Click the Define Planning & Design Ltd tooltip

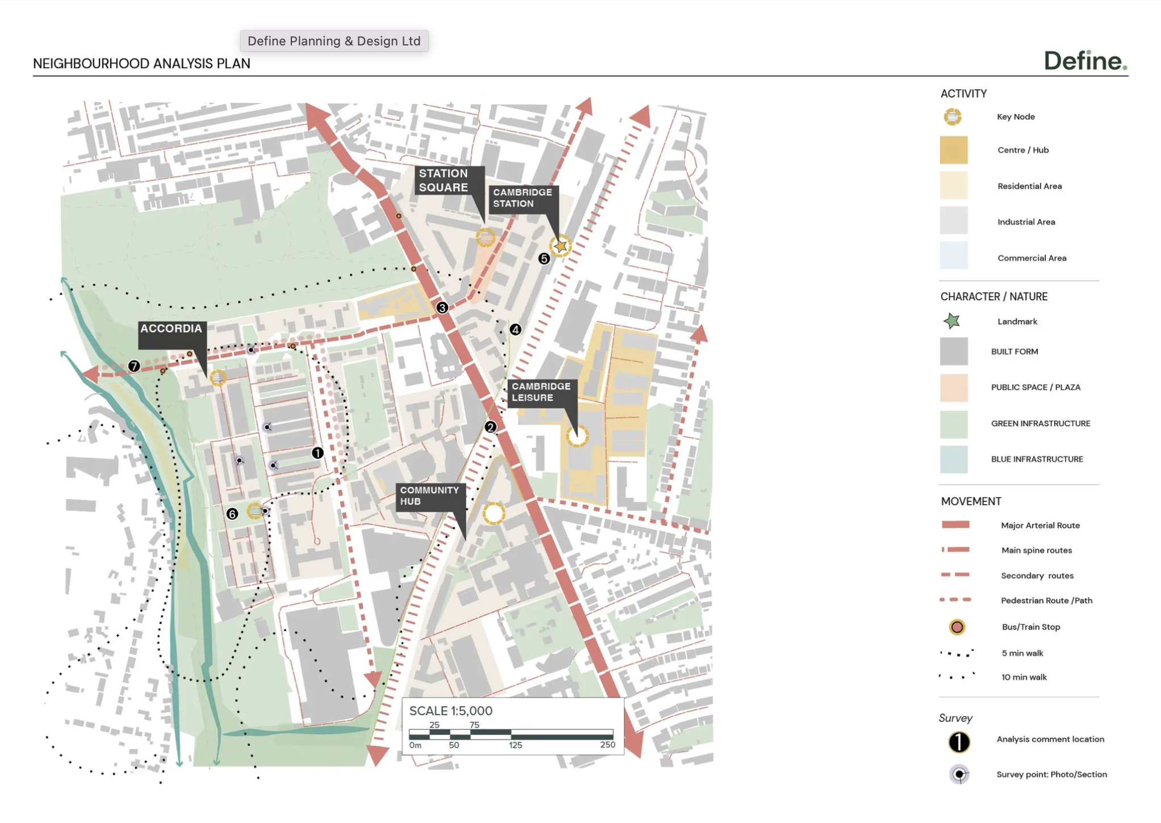pyautogui.click(x=334, y=41)
